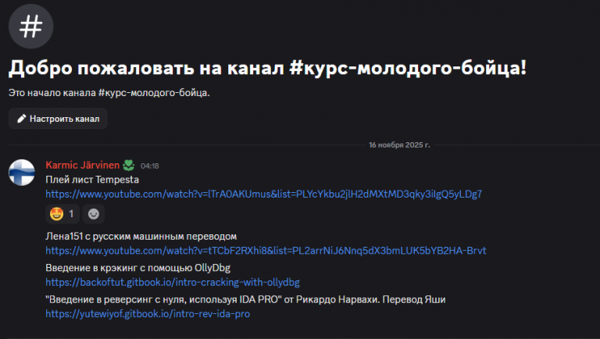Toggle the star-eyes emoji reaction
The image size is (600, 339).
pos(62,214)
